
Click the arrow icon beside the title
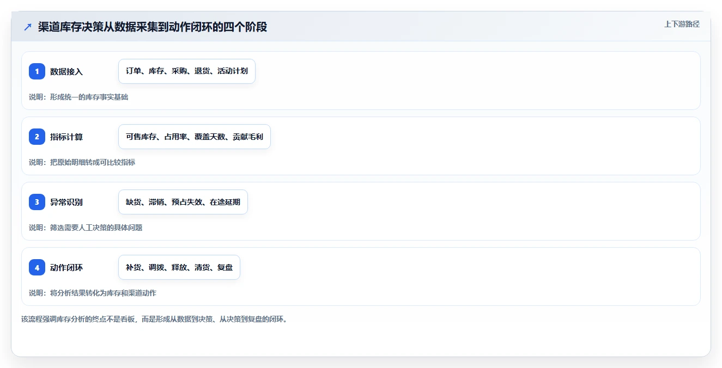pos(28,27)
